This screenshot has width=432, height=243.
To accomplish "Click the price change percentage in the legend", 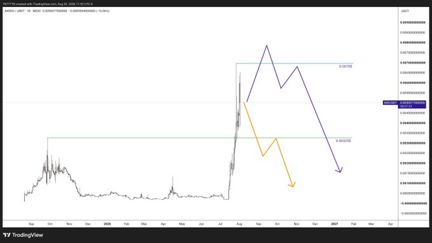I will pyautogui.click(x=103, y=11).
